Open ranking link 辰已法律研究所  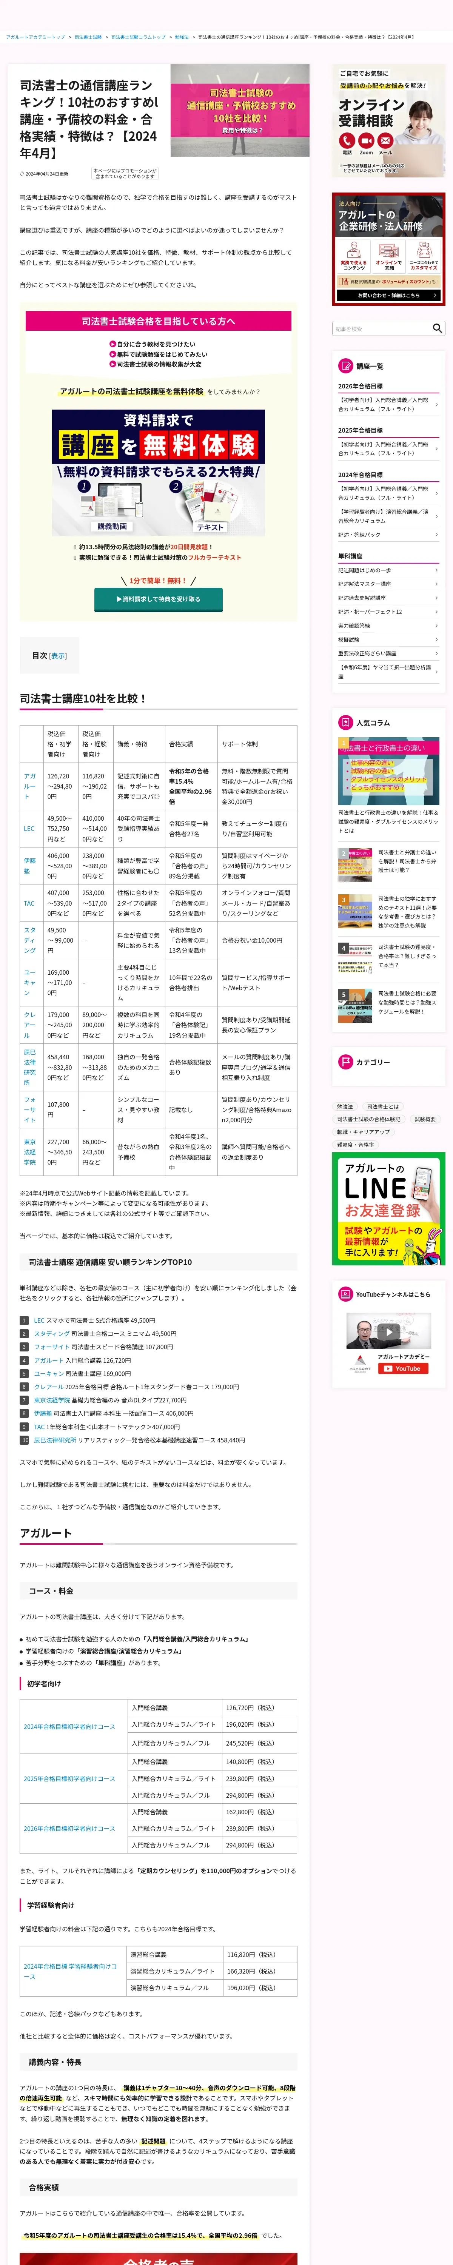(55, 1440)
